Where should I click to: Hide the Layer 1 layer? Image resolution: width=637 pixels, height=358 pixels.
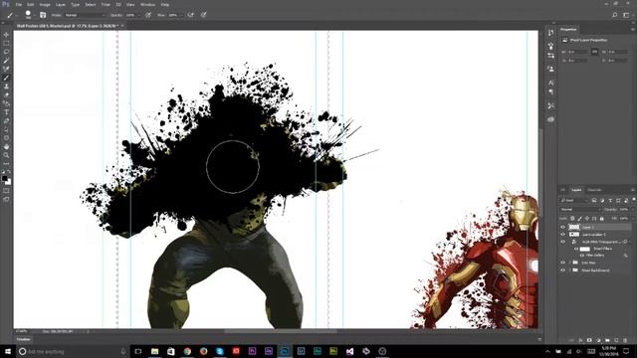coord(563,227)
